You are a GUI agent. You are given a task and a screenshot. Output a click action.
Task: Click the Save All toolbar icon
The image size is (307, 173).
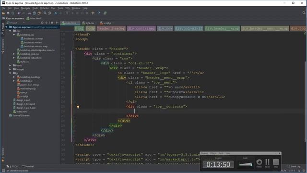(x=8, y=13)
